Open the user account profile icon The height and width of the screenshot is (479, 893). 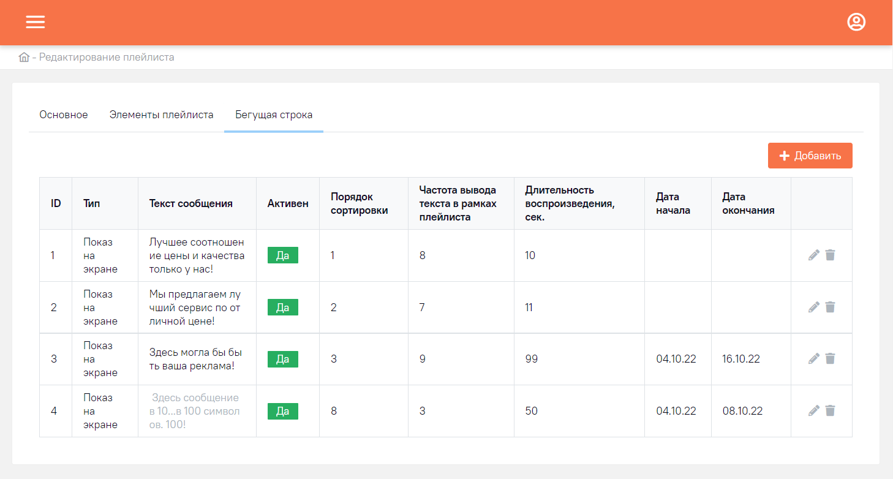pyautogui.click(x=856, y=22)
